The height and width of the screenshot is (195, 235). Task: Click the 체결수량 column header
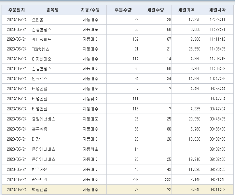coord(155,10)
